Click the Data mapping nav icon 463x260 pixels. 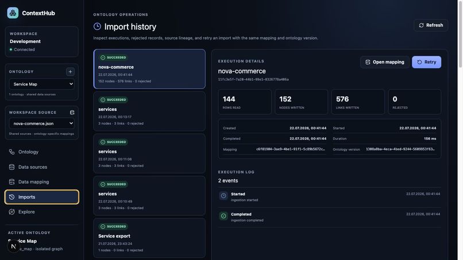[12, 182]
